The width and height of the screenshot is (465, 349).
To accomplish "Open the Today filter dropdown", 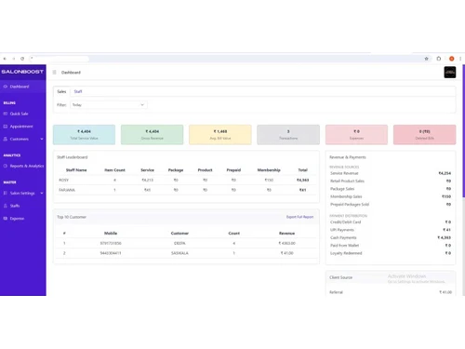I will point(109,105).
